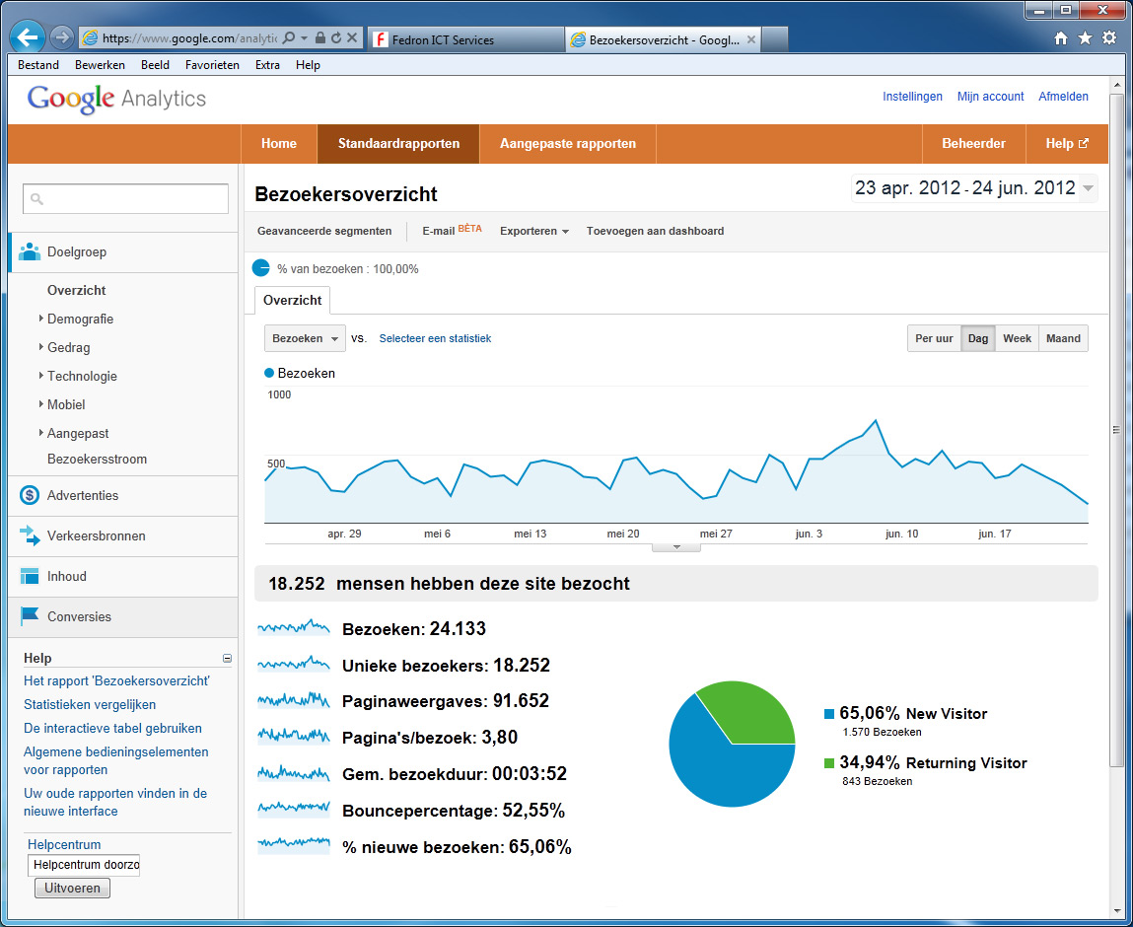This screenshot has height=927, width=1133.
Task: Click the green Returning Visitor legend swatch
Action: tap(828, 763)
